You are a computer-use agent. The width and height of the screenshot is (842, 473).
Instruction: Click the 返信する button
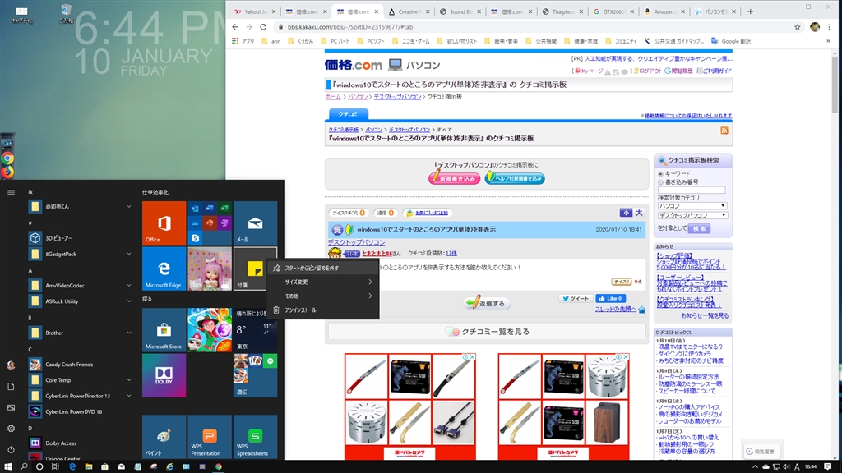pyautogui.click(x=487, y=303)
